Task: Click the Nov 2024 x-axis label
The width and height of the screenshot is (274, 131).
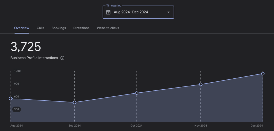Action: 201,126
